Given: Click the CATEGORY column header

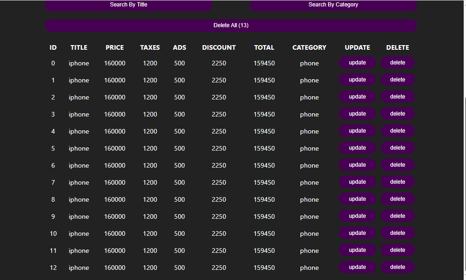Looking at the screenshot, I should click(x=309, y=47).
